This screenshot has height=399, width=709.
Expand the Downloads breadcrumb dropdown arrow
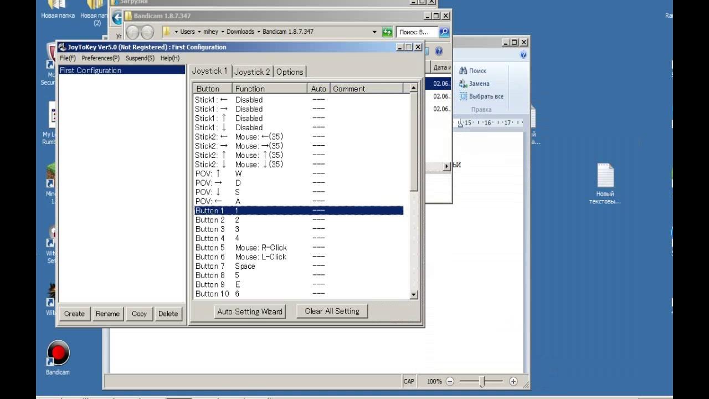258,32
